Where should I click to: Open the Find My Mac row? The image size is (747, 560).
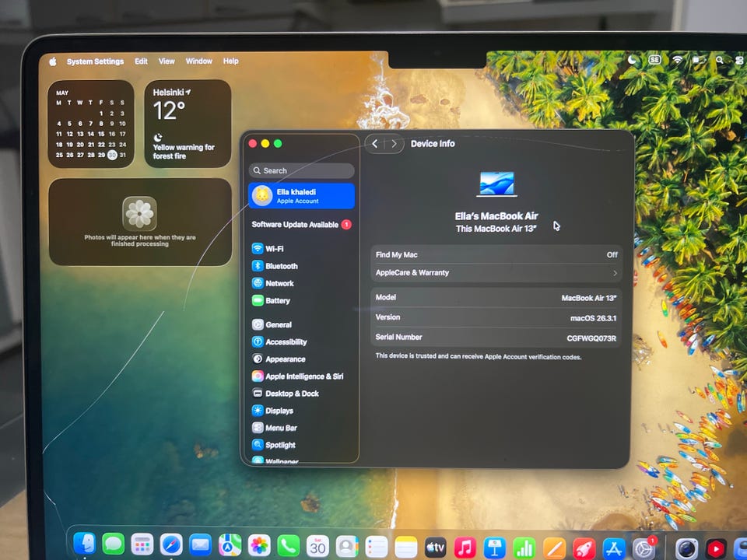click(x=496, y=255)
